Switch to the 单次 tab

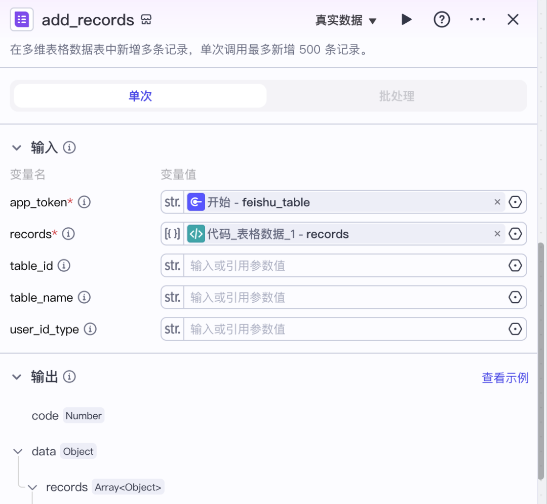pyautogui.click(x=140, y=96)
